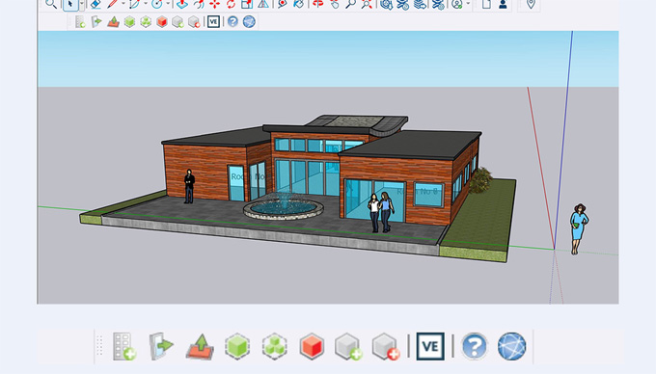Click the small VE button
The width and height of the screenshot is (656, 374).
click(x=213, y=21)
